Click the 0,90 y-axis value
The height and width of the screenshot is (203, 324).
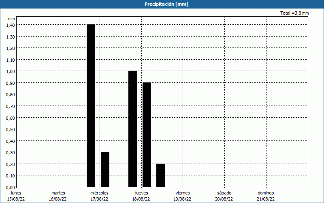pos(11,83)
